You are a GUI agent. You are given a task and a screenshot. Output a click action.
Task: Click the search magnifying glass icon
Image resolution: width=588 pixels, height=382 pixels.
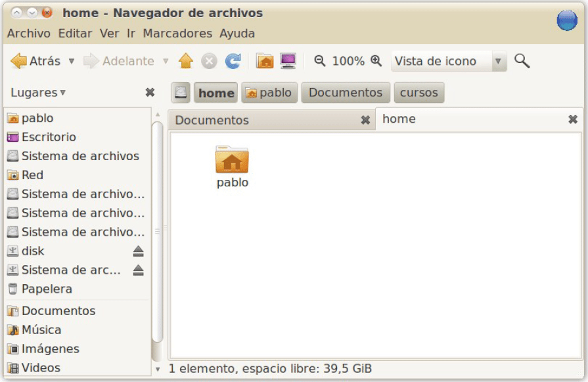522,61
